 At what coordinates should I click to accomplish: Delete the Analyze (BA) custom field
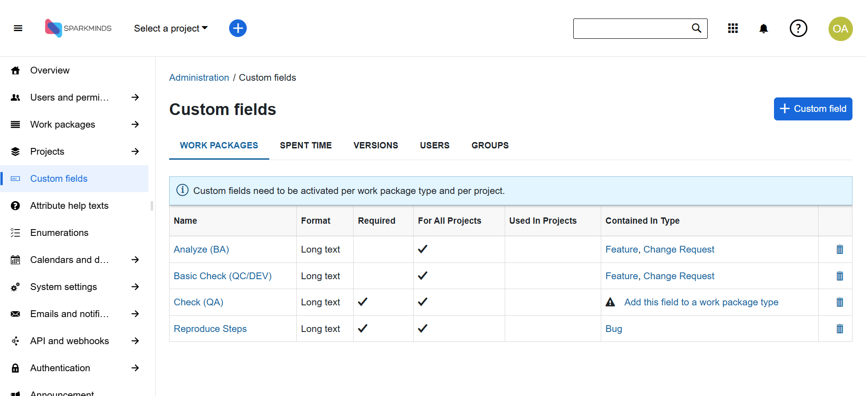tap(839, 249)
